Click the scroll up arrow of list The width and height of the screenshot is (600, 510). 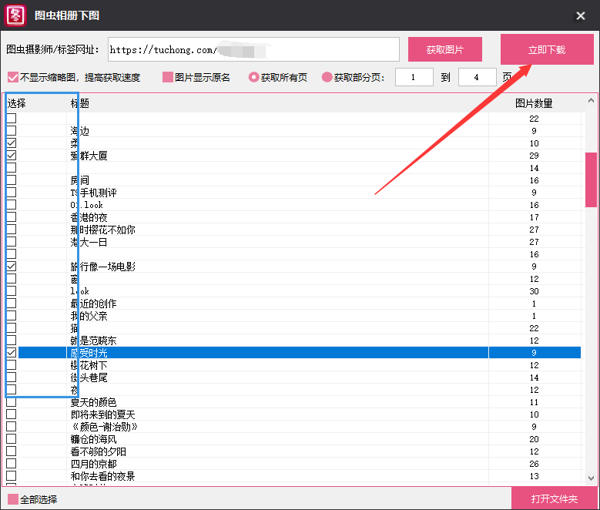click(x=591, y=100)
